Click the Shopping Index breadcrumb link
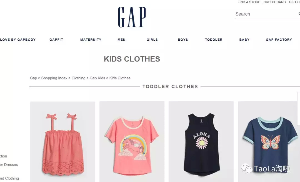 [x=54, y=78]
